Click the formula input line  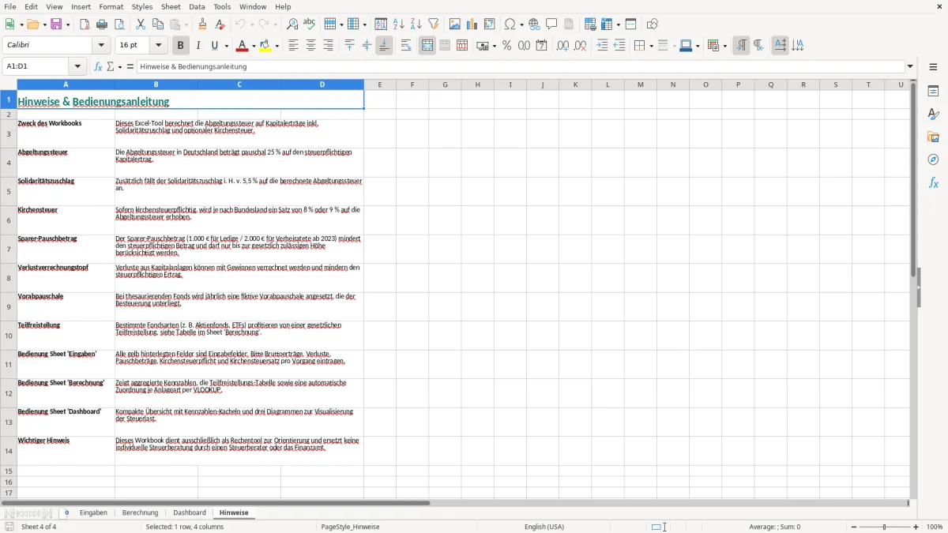tap(521, 67)
